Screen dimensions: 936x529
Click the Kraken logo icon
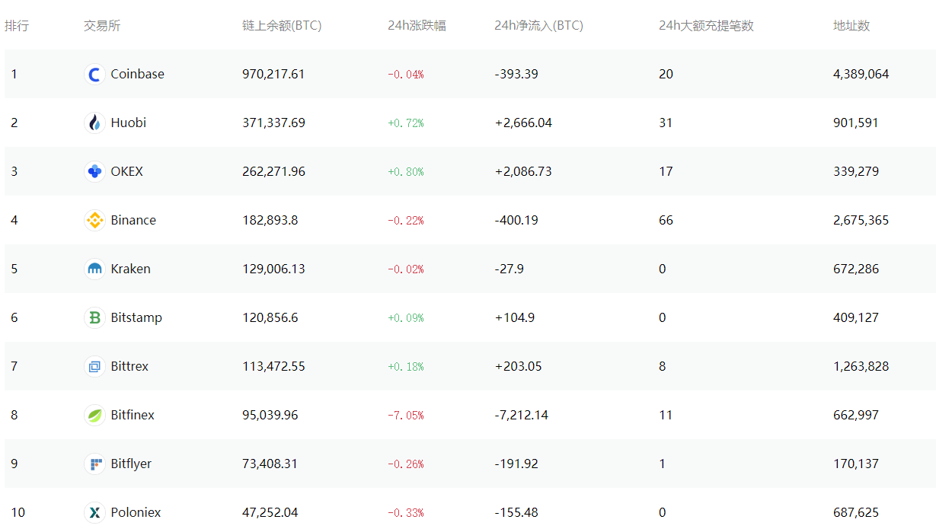(94, 269)
